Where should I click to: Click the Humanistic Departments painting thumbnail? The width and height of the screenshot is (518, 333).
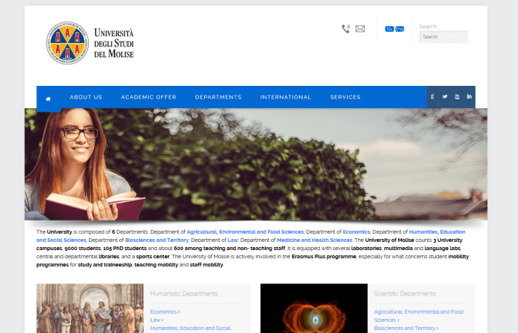[90, 309]
